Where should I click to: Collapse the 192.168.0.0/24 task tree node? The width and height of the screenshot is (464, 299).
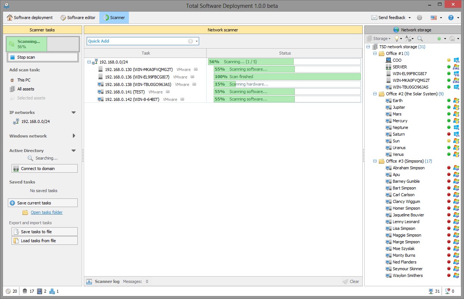(x=89, y=62)
